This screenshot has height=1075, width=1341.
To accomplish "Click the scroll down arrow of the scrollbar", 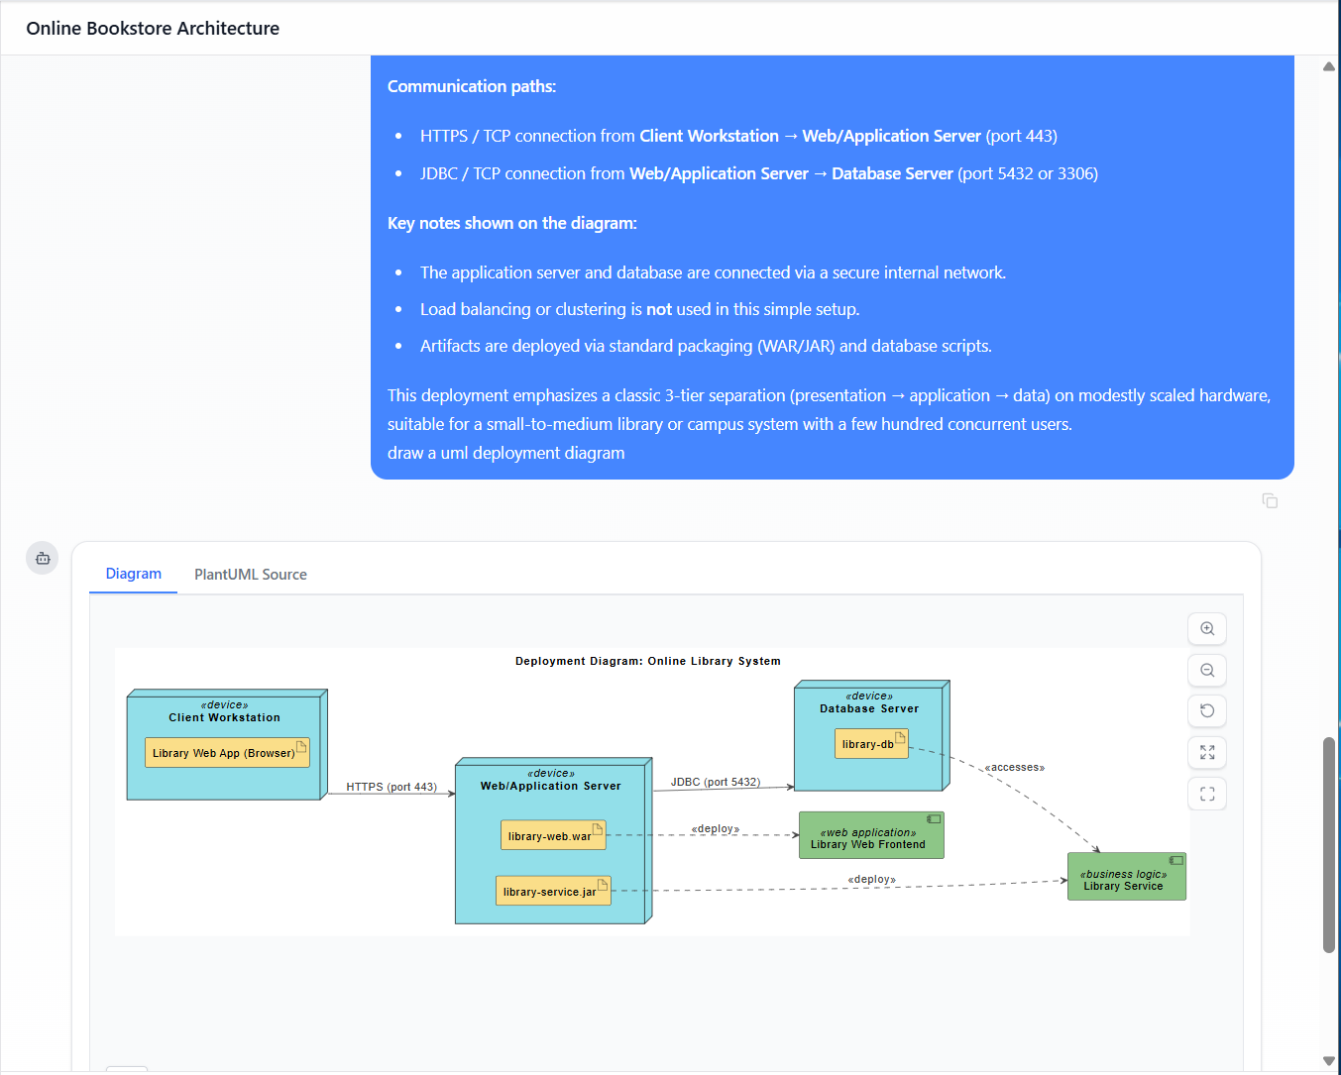I will click(1328, 1061).
